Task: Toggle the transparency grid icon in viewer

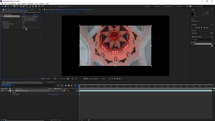Action: point(87,79)
